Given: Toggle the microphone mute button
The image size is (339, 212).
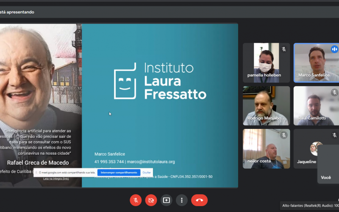Looking at the screenshot, I should (x=136, y=200).
